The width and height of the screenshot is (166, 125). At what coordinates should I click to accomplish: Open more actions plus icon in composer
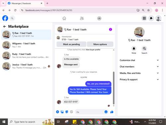pos(57,112)
